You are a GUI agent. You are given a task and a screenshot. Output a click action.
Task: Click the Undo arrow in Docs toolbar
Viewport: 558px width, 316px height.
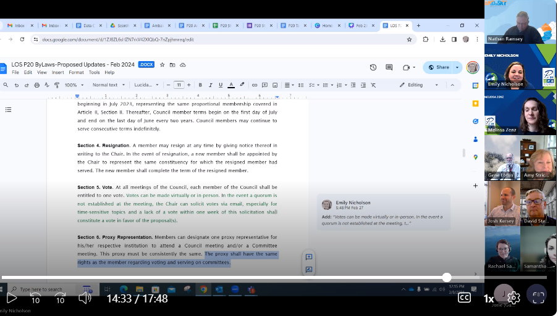click(16, 85)
